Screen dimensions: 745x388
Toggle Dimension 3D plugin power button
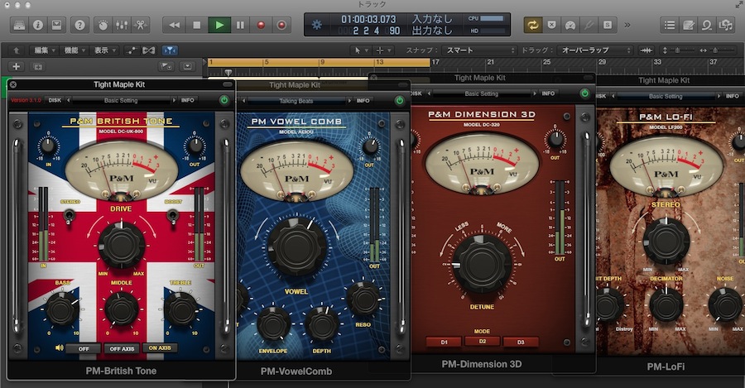click(584, 93)
